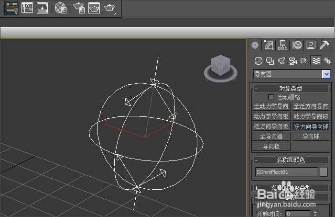The width and height of the screenshot is (335, 217).
Task: Switch to the Hierarchy panel tab
Action: (282, 45)
